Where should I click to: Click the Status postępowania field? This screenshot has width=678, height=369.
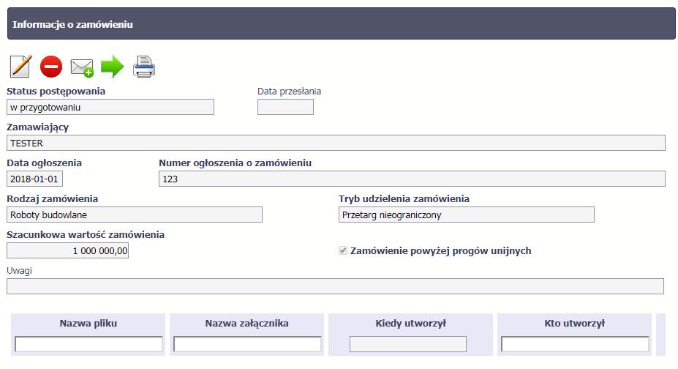[x=110, y=107]
